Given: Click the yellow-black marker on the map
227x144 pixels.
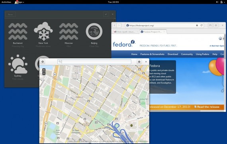Looking at the screenshot, I should (131, 125).
